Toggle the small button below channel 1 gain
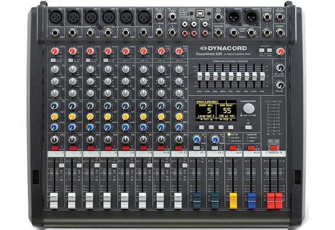This screenshot has height=230, width=335. [53, 60]
